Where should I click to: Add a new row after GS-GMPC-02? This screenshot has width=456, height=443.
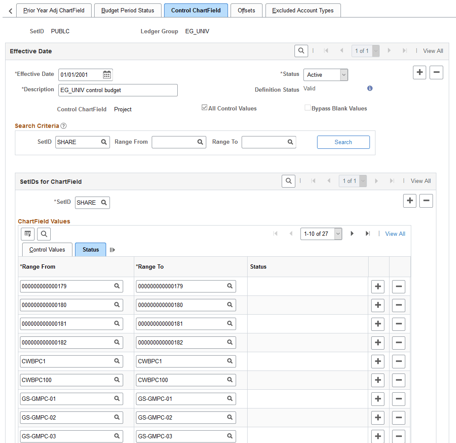[x=378, y=417]
